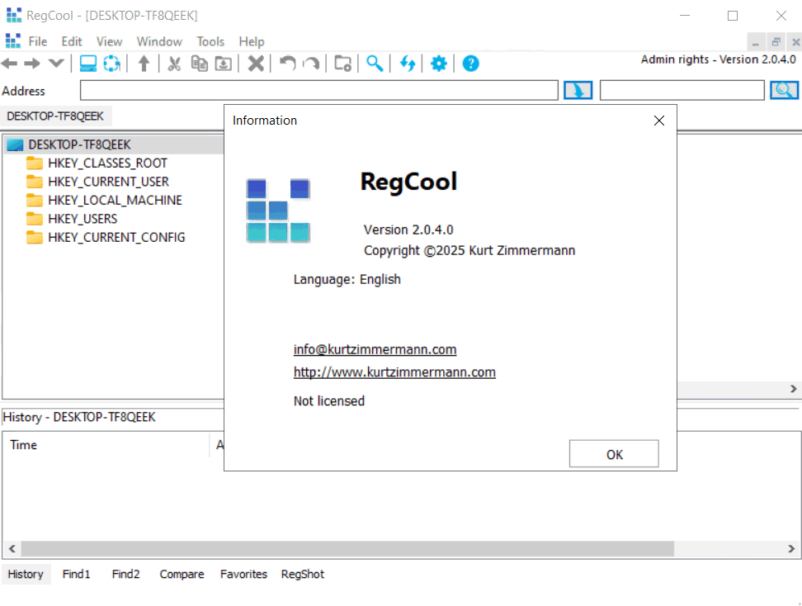Switch to the Compare tab
802x606 pixels.
[182, 575]
